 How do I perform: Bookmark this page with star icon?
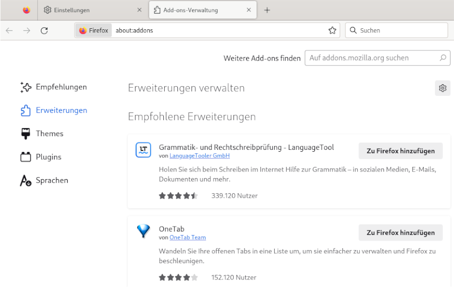pos(333,30)
